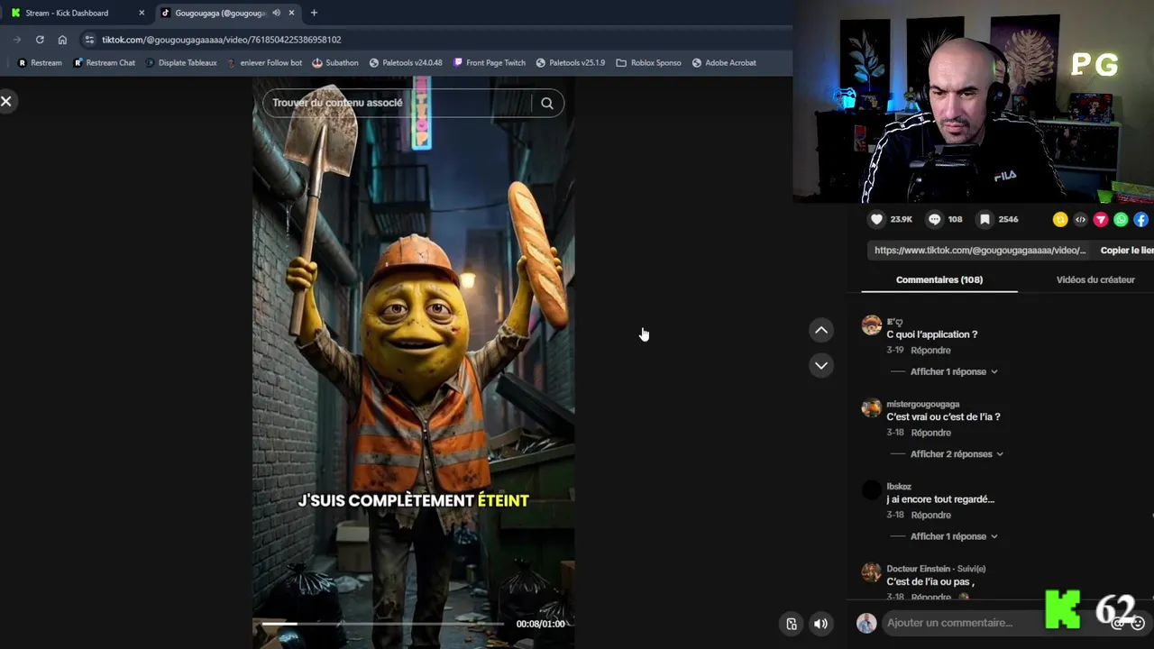
Task: Send to friends with the red arrow icon
Action: point(1101,219)
